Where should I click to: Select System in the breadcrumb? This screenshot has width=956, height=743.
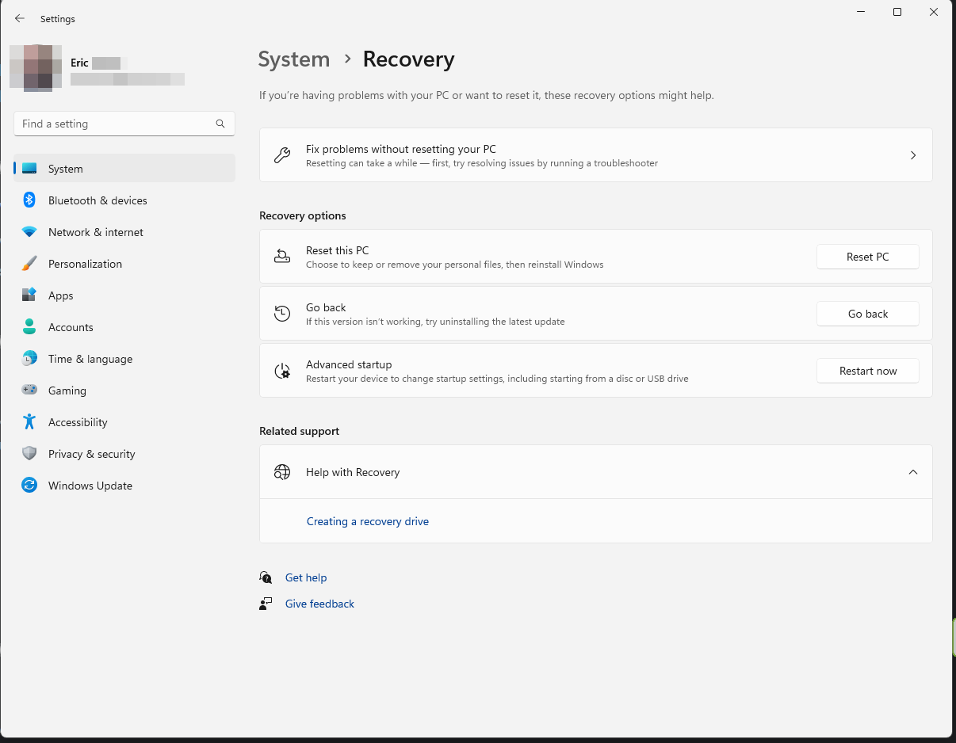coord(293,59)
